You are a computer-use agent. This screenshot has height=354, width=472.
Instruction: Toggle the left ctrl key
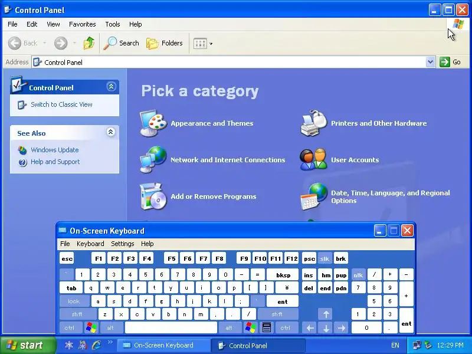pos(70,327)
